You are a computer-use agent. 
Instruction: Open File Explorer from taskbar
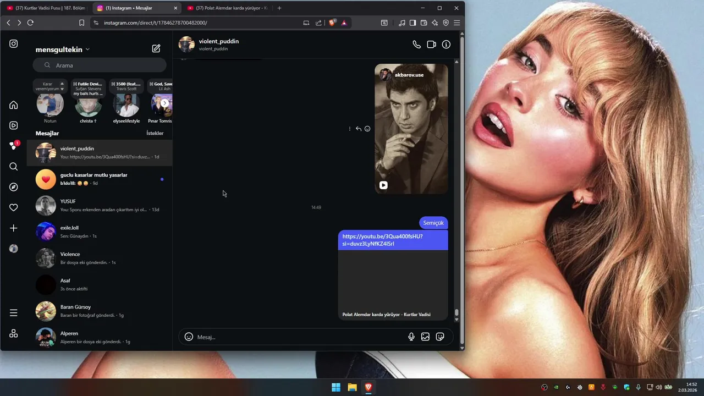click(352, 387)
